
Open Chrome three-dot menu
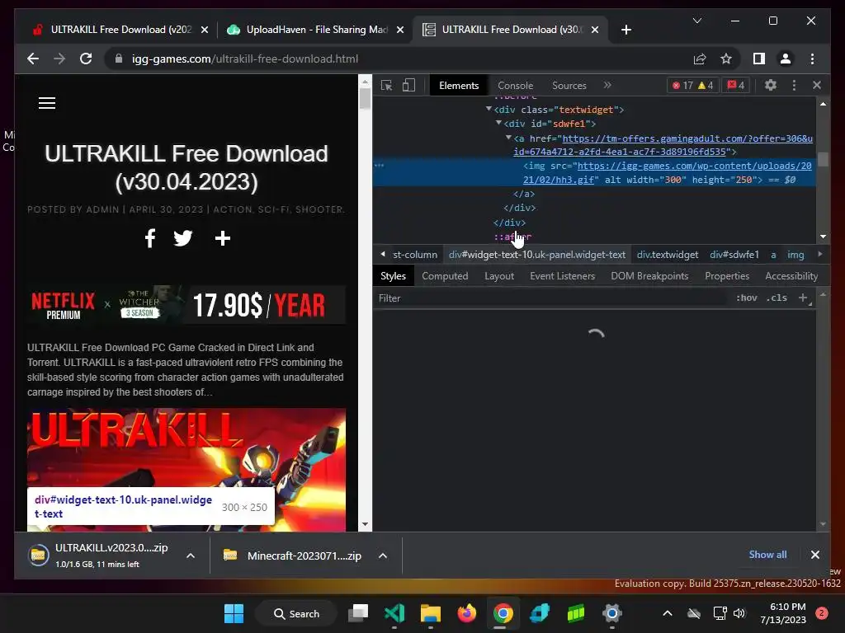tap(812, 59)
